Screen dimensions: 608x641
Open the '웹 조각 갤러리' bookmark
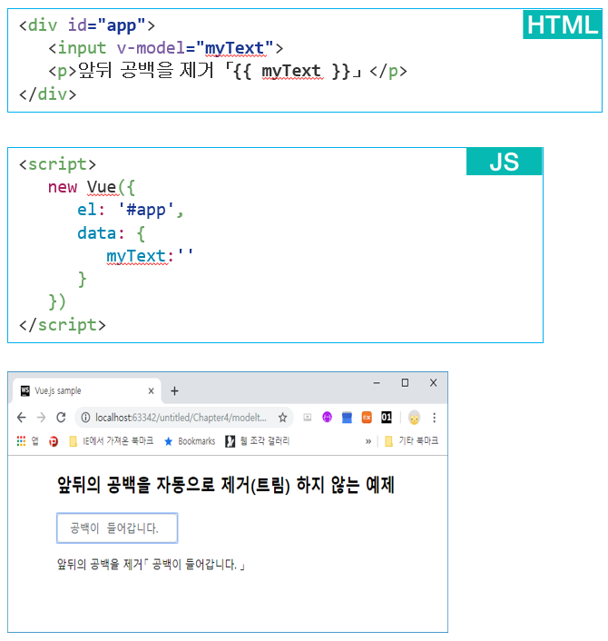click(258, 441)
